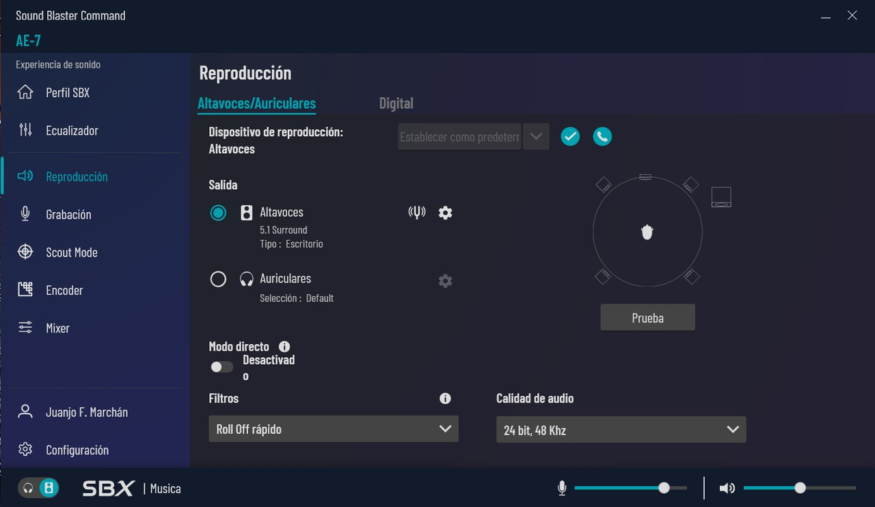Mute the microphone icon in bottom bar
The height and width of the screenshot is (507, 875).
pos(562,488)
